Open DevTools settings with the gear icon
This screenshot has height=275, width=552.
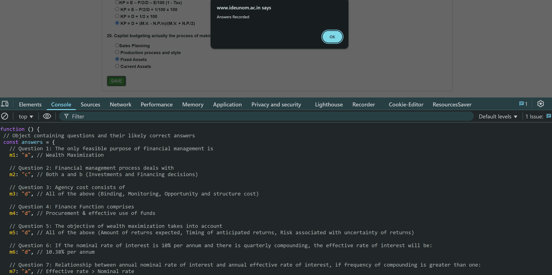pos(541,104)
